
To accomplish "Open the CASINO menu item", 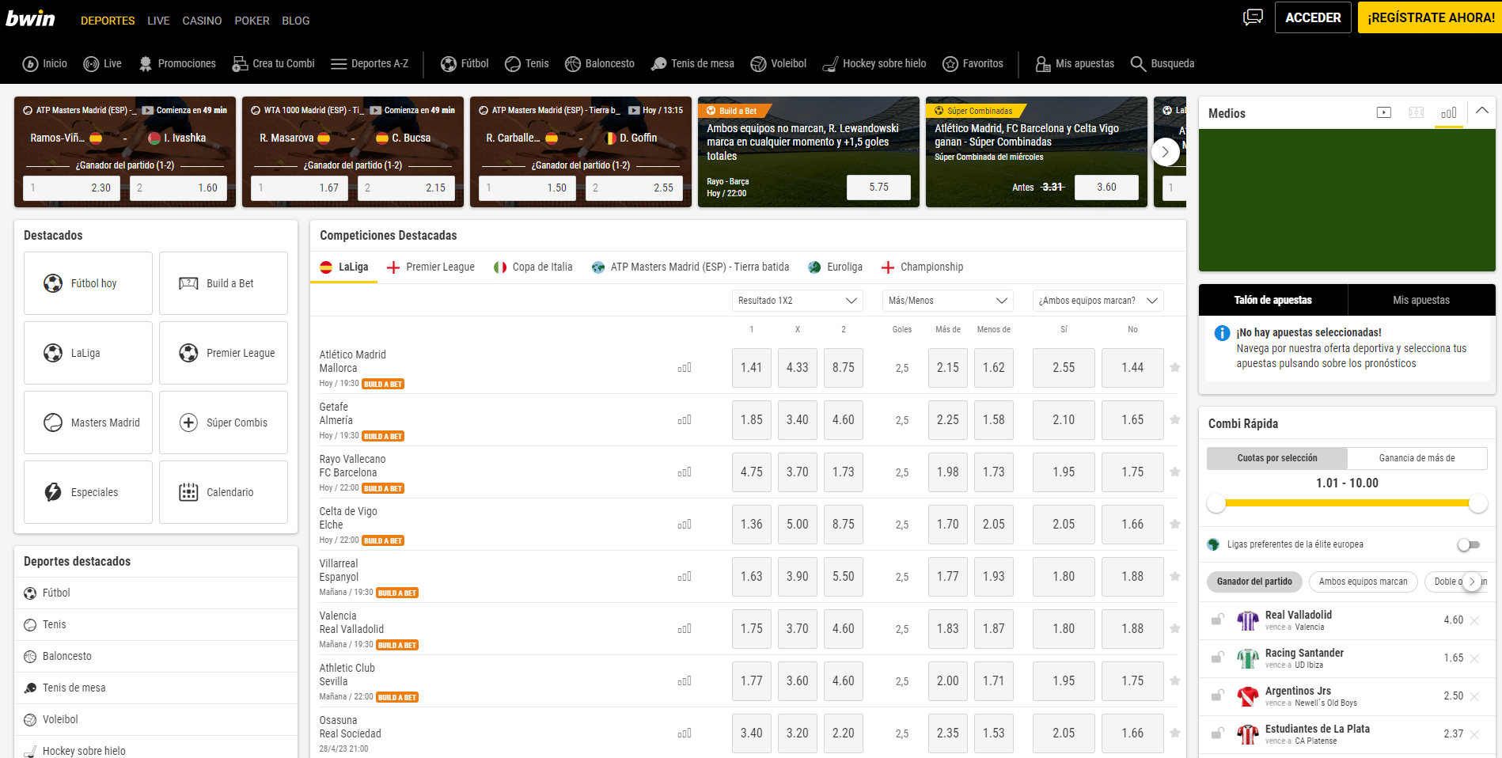I will 201,21.
